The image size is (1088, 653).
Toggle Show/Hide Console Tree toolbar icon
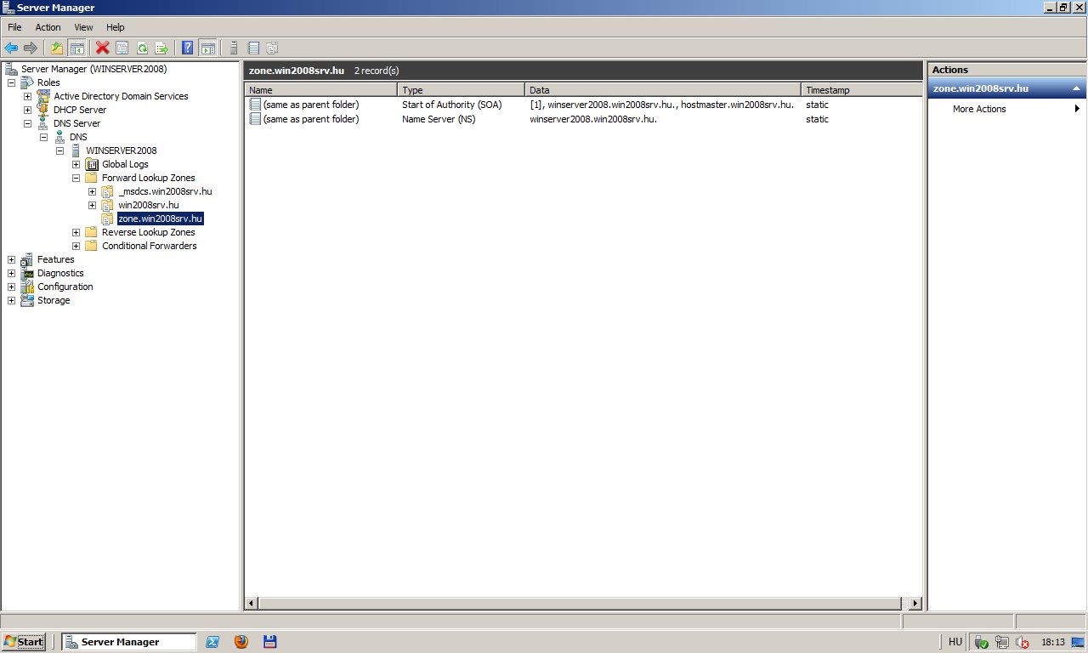click(x=76, y=48)
